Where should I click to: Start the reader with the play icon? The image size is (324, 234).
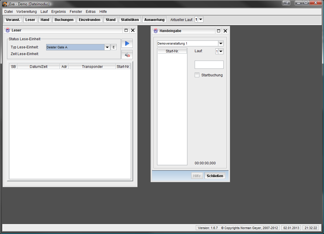[127, 43]
